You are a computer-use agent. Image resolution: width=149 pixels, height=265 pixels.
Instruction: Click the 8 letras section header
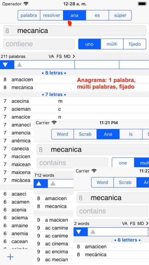(54, 73)
